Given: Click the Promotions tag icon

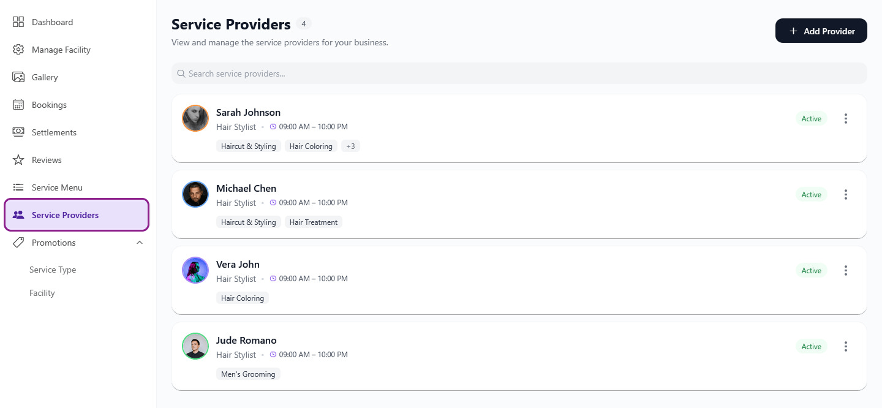Looking at the screenshot, I should point(18,243).
